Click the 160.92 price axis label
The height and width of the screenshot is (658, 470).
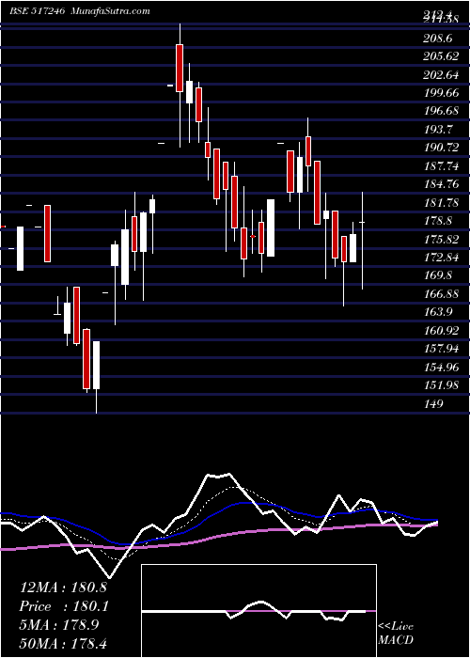coord(442,331)
